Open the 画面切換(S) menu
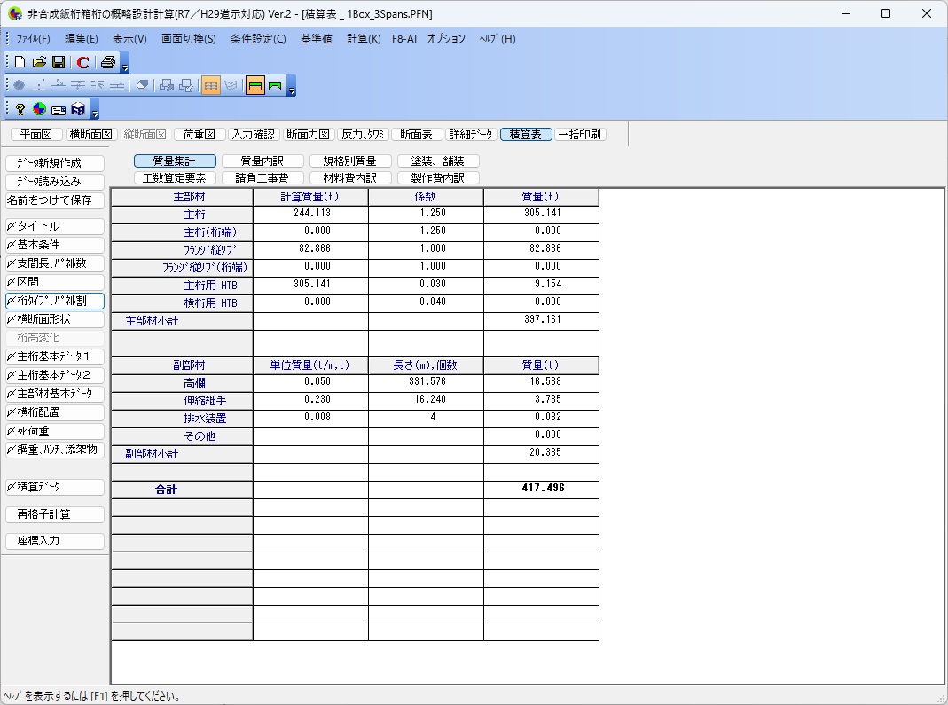This screenshot has height=705, width=948. 189,39
